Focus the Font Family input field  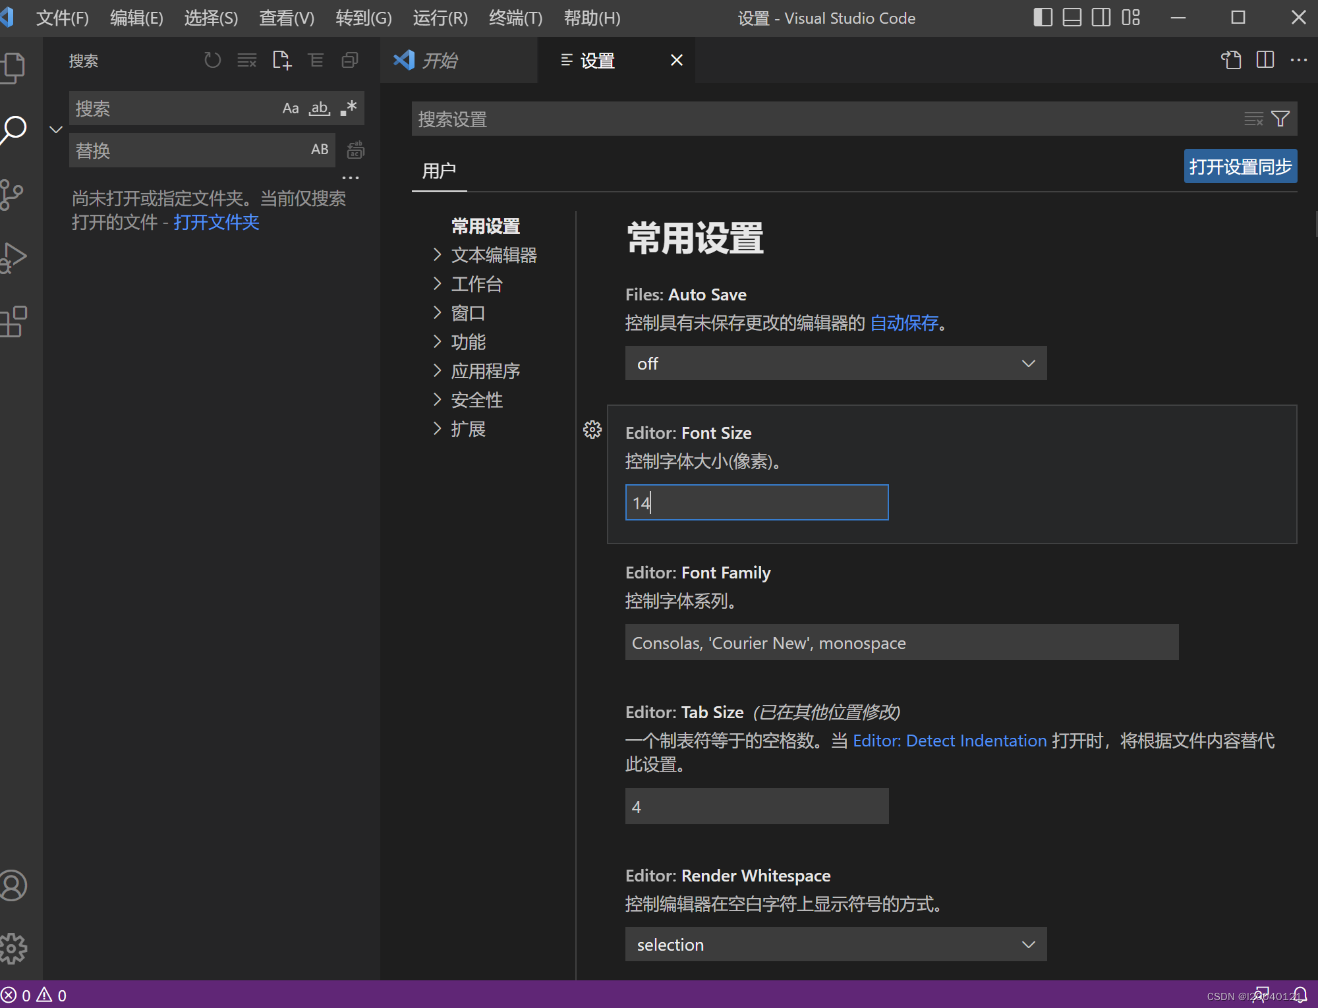pos(902,642)
